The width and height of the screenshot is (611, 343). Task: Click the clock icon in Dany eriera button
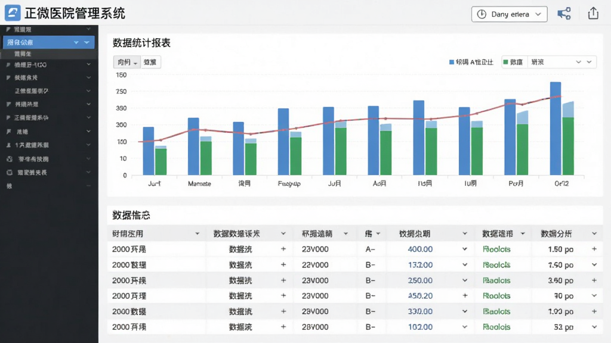click(x=482, y=14)
